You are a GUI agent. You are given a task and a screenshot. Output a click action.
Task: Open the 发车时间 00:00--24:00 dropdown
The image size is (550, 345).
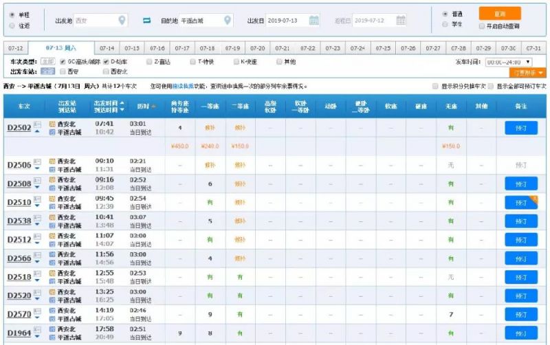(x=509, y=62)
